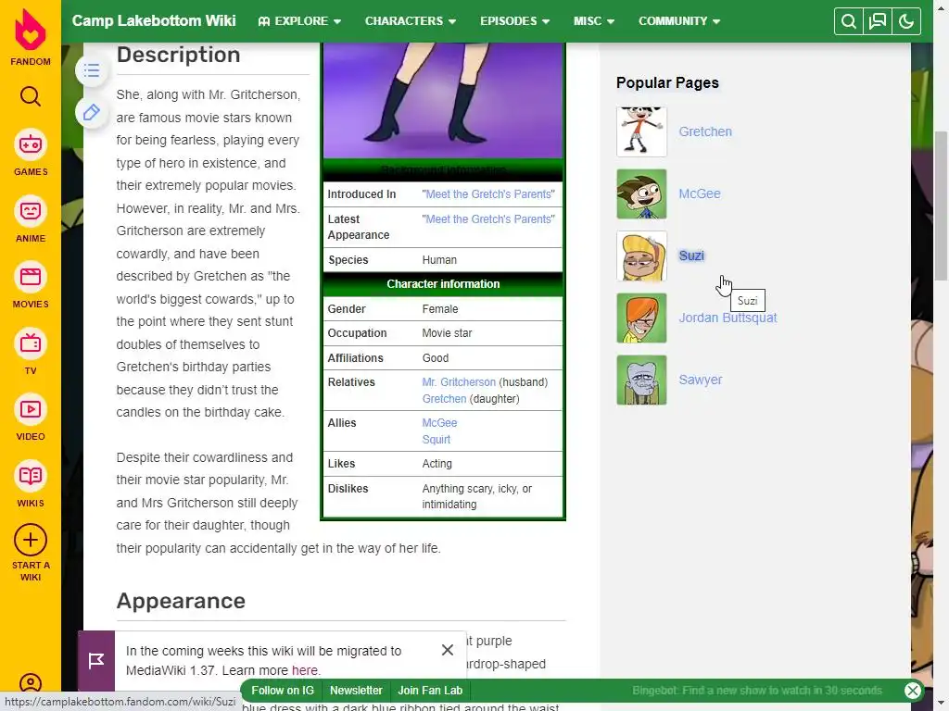Open Squirt link under Allies
949x711 pixels.
(437, 440)
